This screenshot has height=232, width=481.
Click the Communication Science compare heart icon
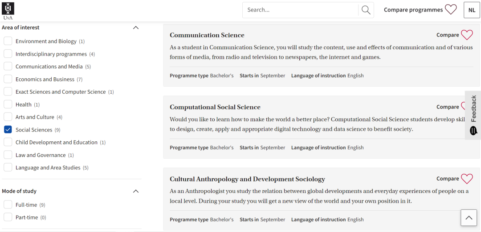pos(467,35)
